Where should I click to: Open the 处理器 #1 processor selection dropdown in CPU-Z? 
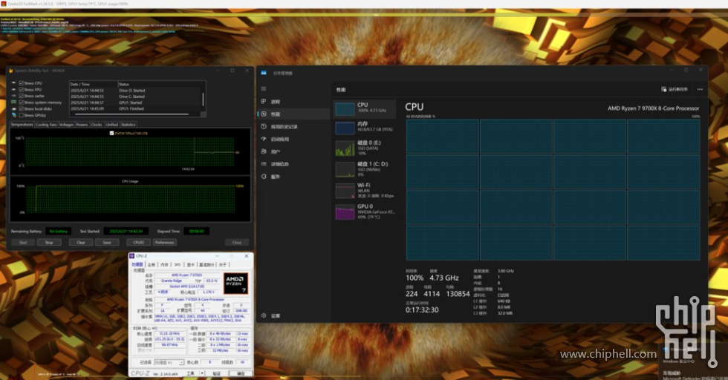[x=169, y=362]
